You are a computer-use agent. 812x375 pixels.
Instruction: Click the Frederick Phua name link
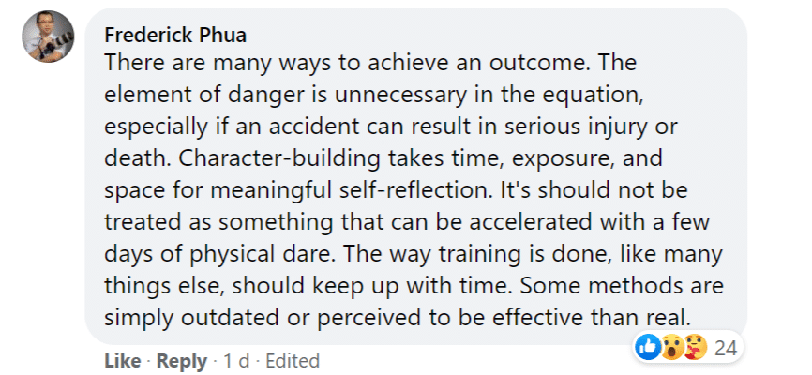click(x=175, y=36)
